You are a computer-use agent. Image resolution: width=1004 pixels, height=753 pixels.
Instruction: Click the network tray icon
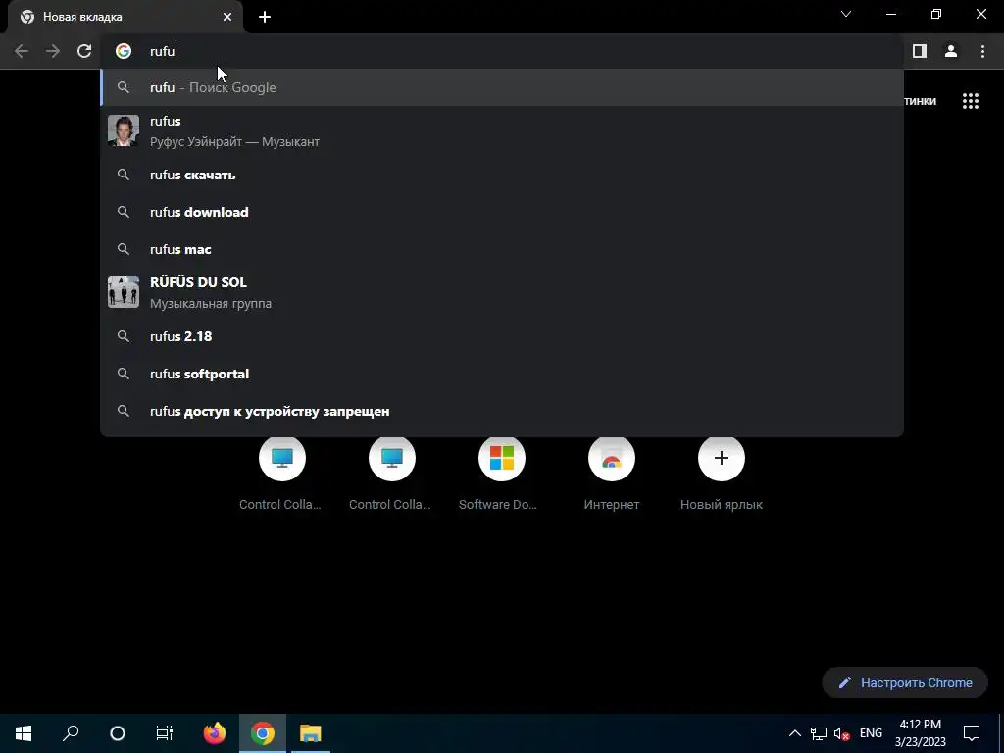[819, 733]
